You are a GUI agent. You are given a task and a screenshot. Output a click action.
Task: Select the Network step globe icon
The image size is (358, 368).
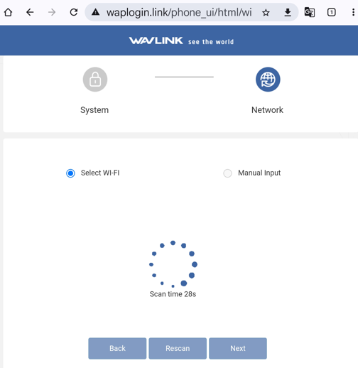tap(268, 80)
